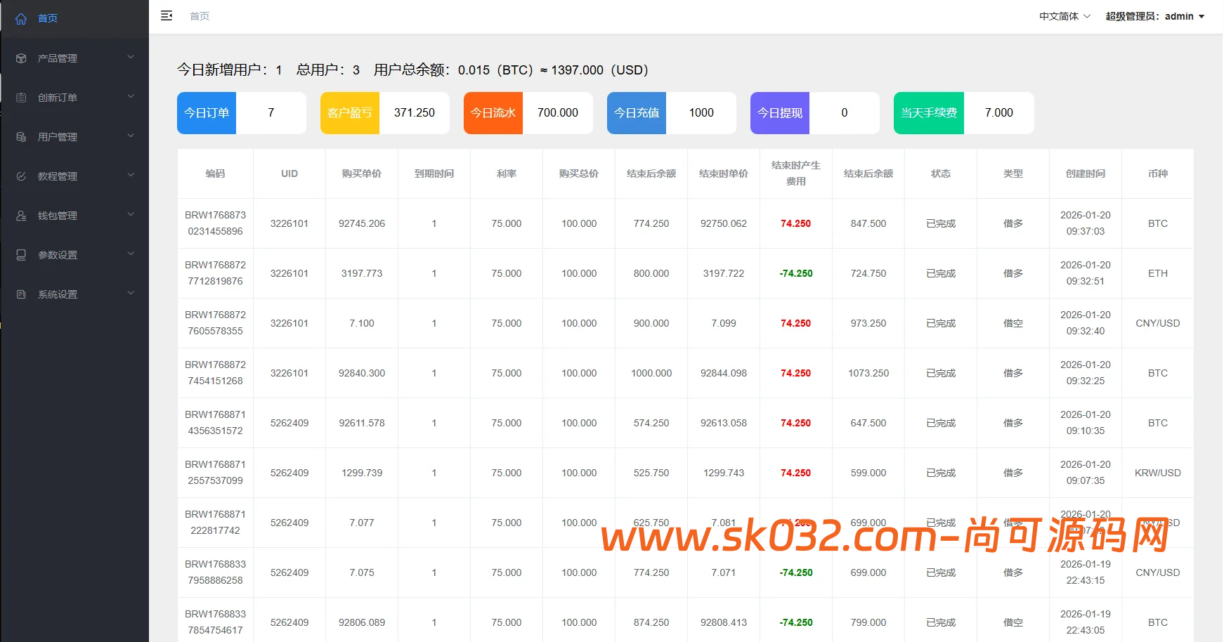Select the 参数设置 monitor icon

point(20,254)
